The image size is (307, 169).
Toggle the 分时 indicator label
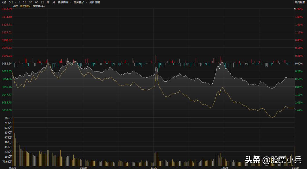tap(15, 6)
